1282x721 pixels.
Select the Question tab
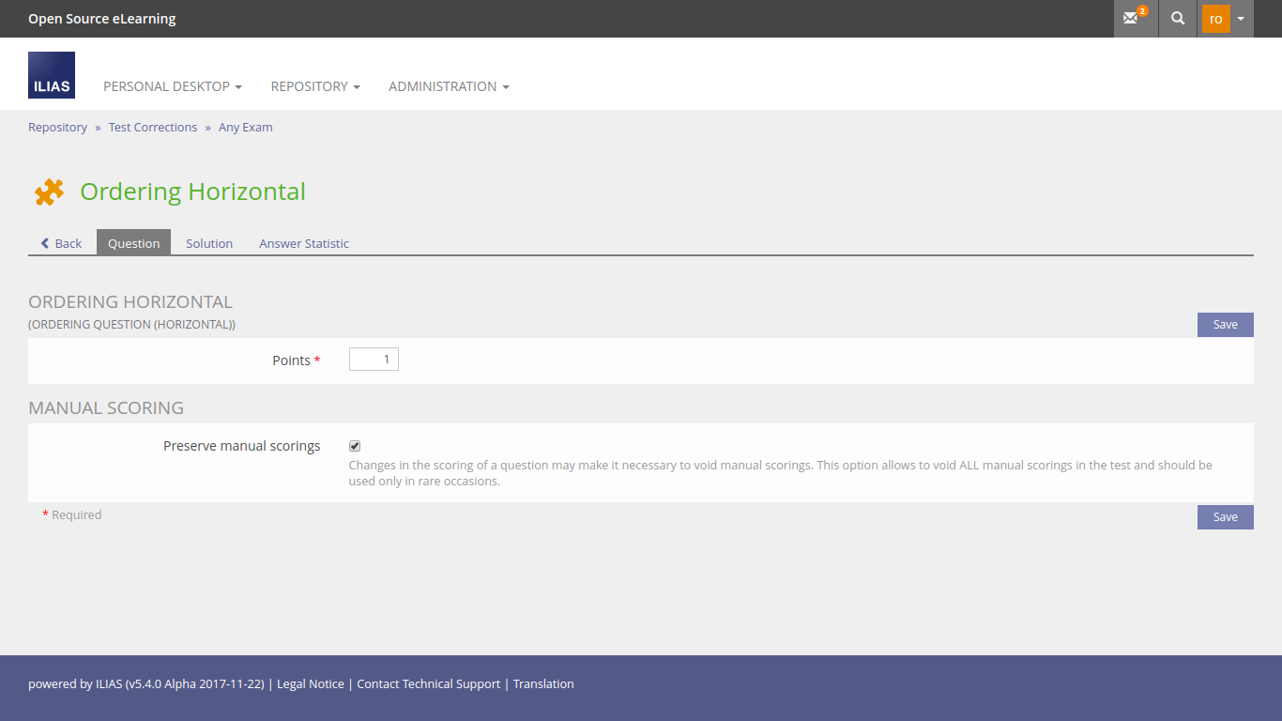[134, 242]
